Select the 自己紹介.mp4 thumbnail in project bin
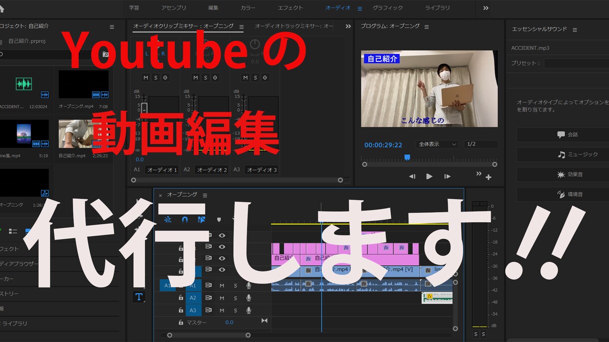The height and width of the screenshot is (342, 609). tap(84, 134)
